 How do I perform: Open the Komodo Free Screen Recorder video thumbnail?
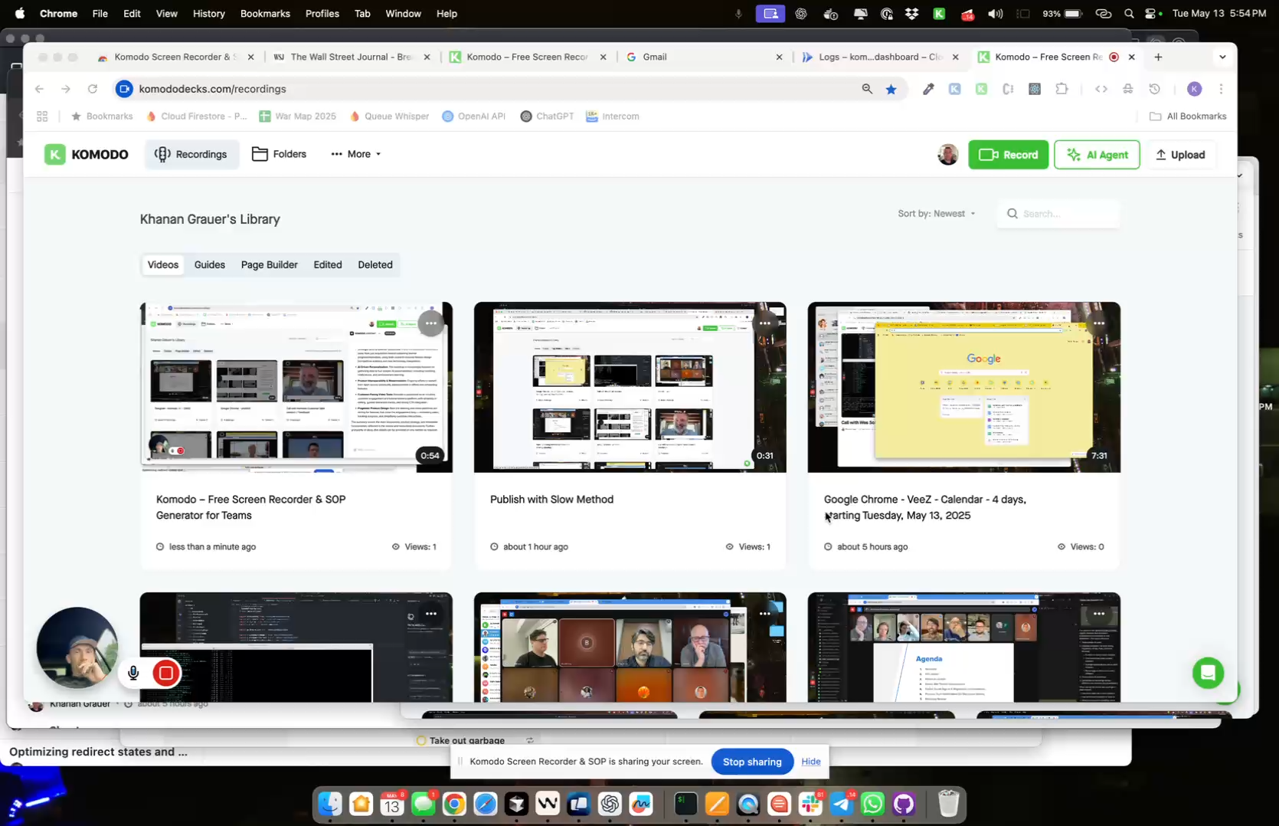point(296,387)
